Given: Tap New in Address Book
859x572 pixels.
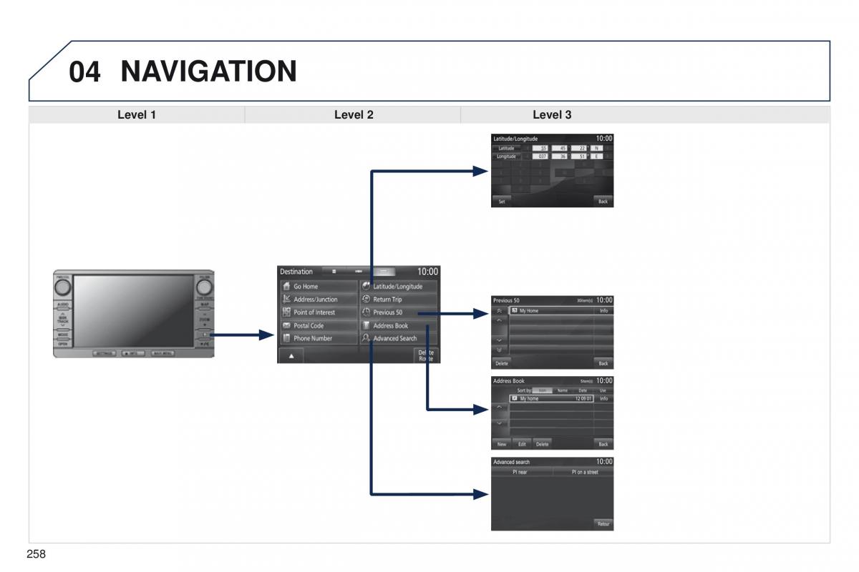Looking at the screenshot, I should pyautogui.click(x=501, y=444).
